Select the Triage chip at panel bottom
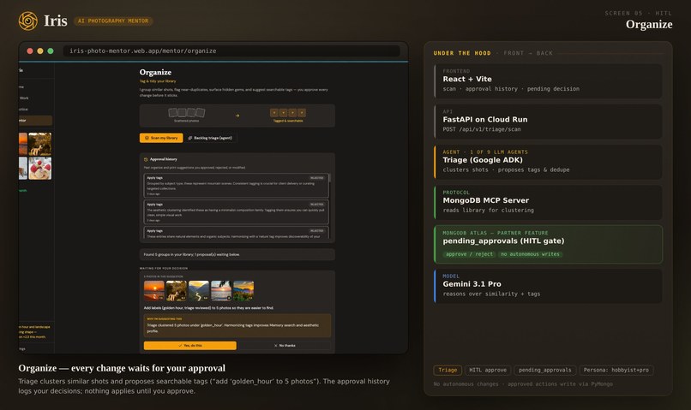Screen dimensions: 691x410 (448, 371)
